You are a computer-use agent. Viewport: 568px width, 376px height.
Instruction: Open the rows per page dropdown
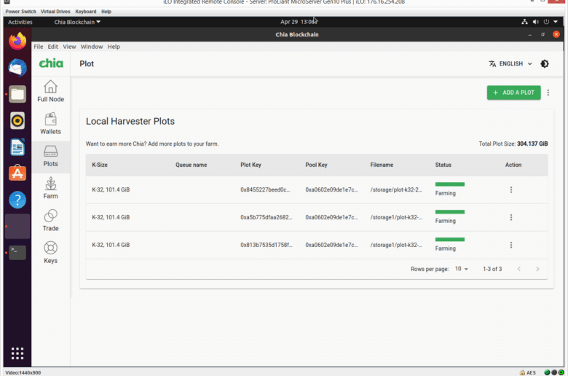[461, 269]
